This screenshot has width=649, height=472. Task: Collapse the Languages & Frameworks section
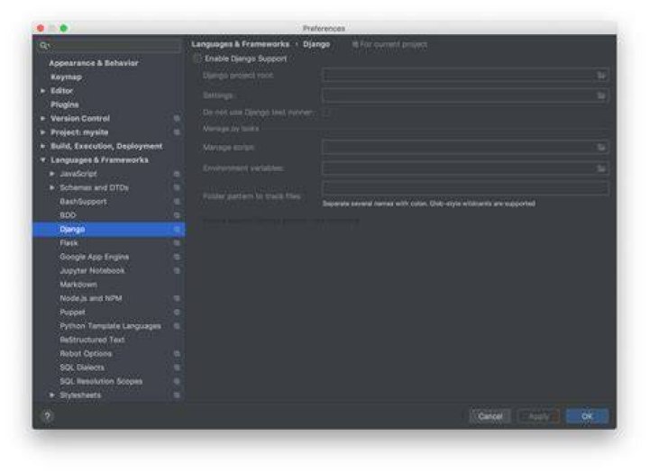click(x=43, y=160)
